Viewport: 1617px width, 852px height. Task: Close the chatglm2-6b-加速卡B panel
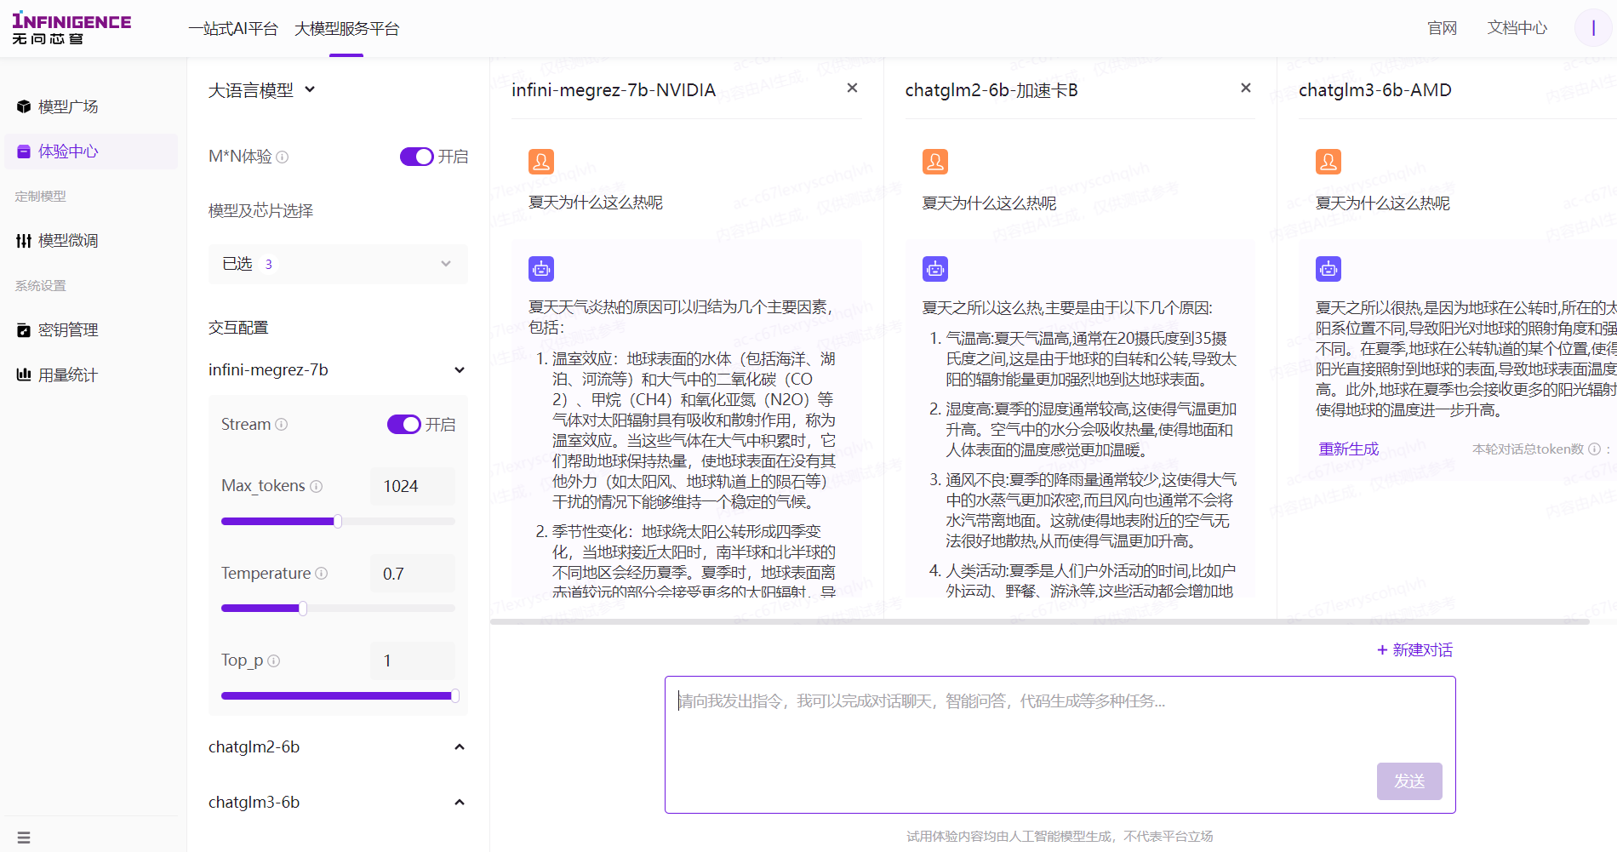1246,89
